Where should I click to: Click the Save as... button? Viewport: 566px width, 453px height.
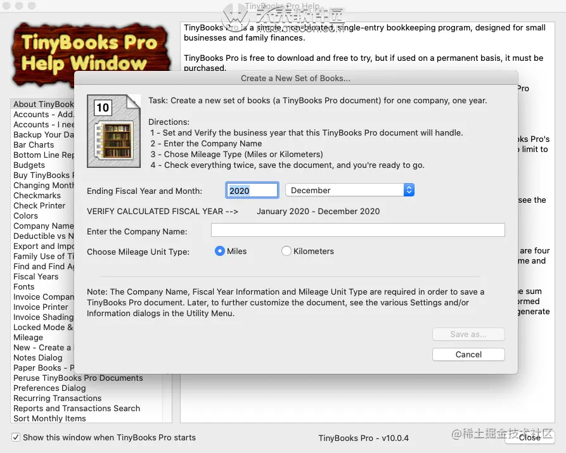(x=468, y=335)
